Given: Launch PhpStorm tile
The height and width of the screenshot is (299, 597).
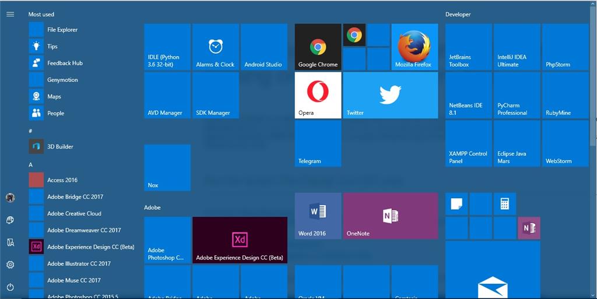Looking at the screenshot, I should pos(566,47).
